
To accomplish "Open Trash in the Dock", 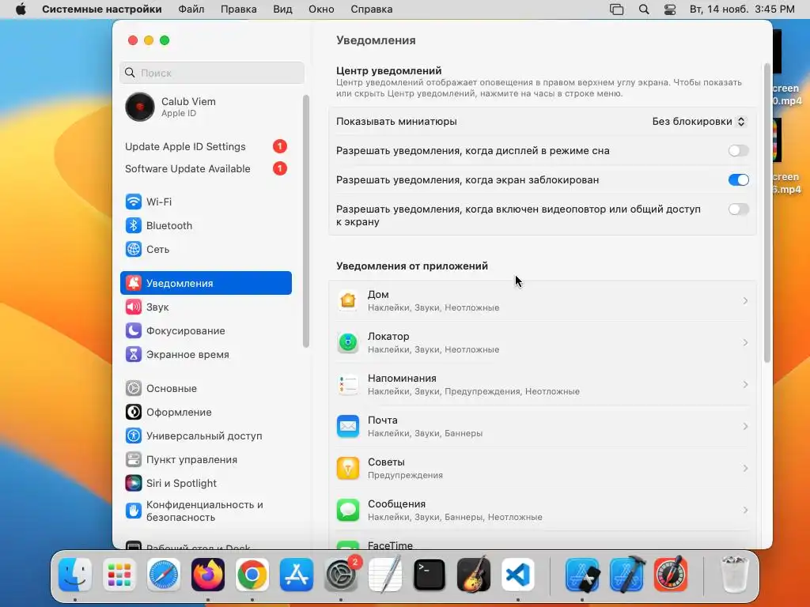I will pos(734,575).
